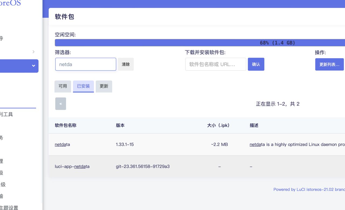Click the 版本 column header

[120, 125]
